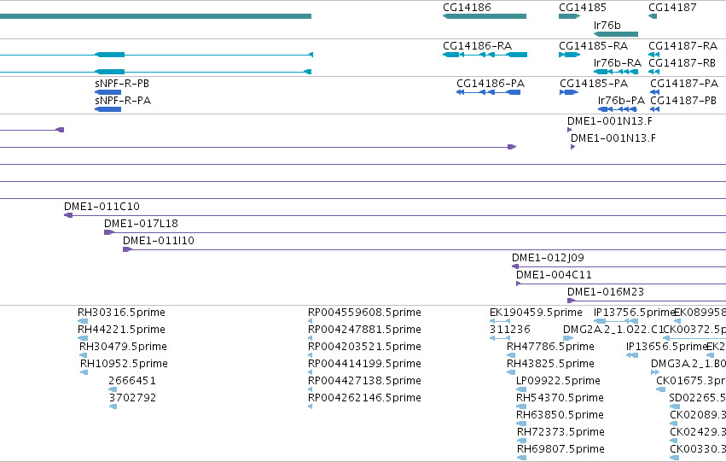Click the CG14186-PA protein glyph

click(x=489, y=92)
